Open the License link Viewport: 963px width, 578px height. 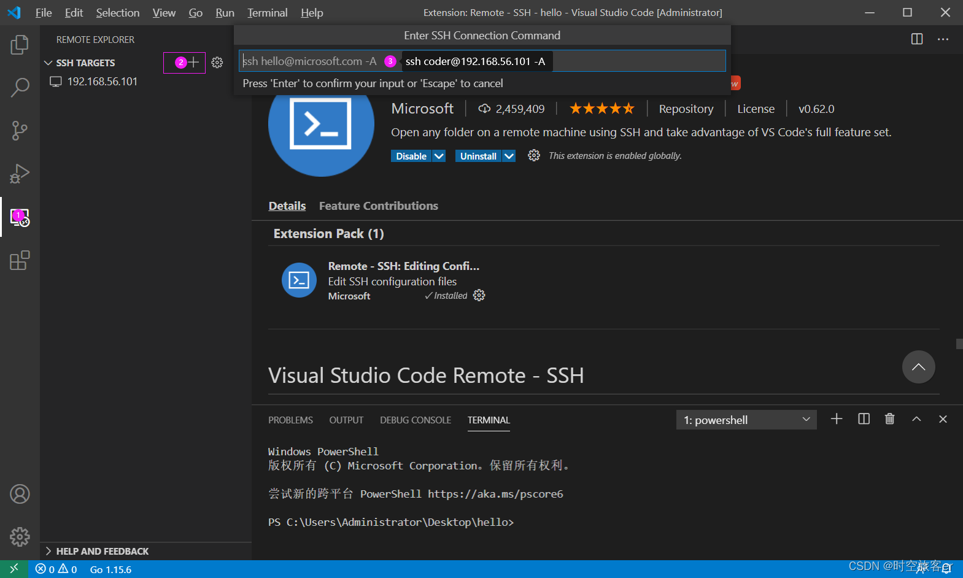pos(756,109)
